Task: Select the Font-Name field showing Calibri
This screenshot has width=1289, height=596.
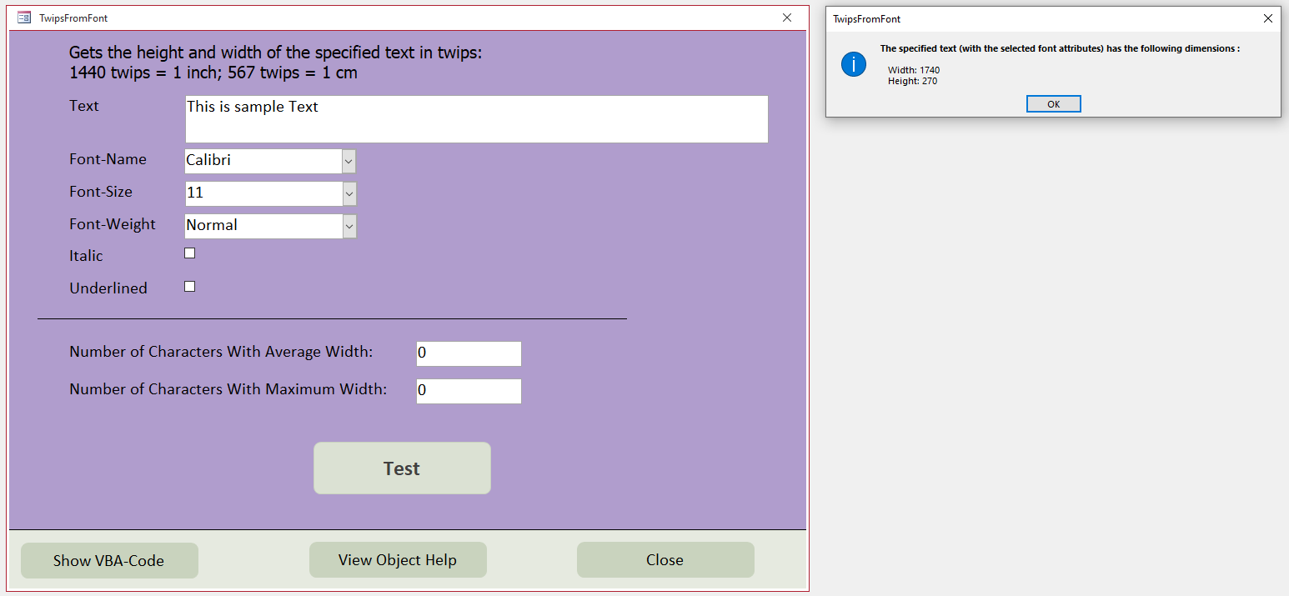Action: (263, 161)
